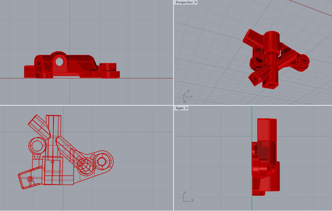The image size is (332, 211).
Task: Click the rightmost ring in the wireframe view
Action: tap(102, 161)
